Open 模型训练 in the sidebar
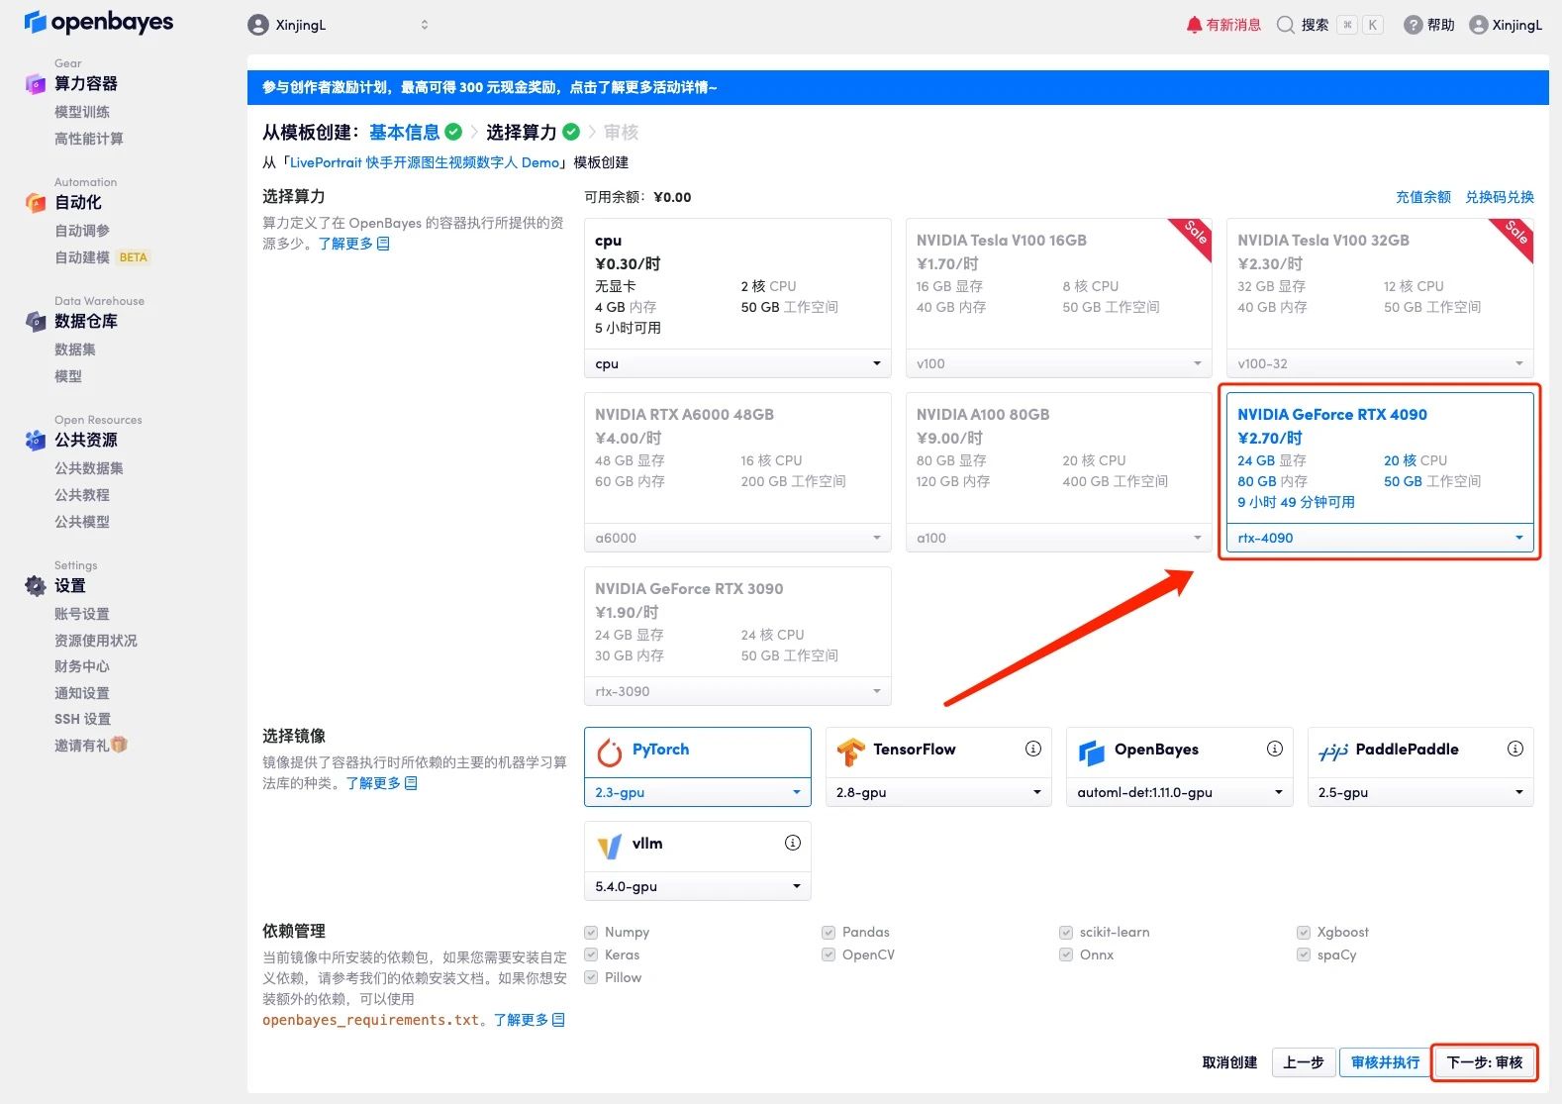The height and width of the screenshot is (1104, 1562). [82, 112]
